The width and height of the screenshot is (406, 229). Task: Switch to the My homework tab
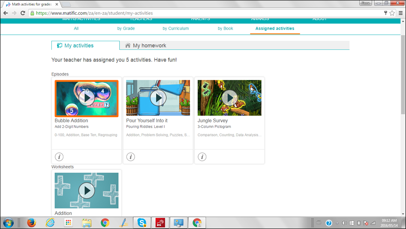click(145, 45)
